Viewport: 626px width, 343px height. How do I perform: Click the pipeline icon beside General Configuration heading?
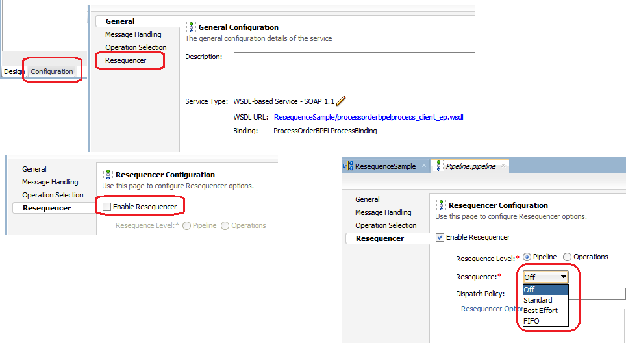point(191,27)
